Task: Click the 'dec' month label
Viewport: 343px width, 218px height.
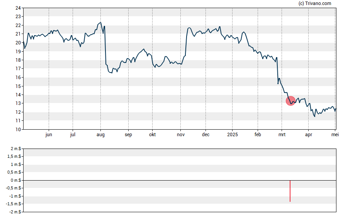Action: (205, 135)
